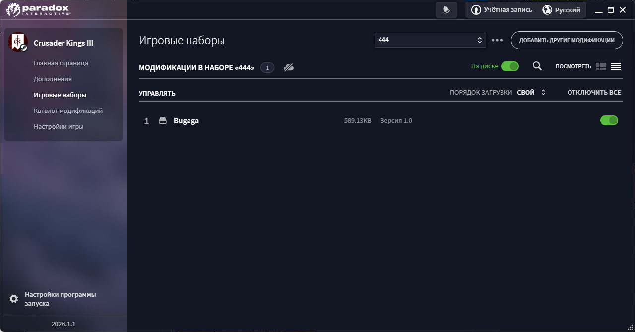Viewport: 635px width, 332px height.
Task: Click the «Порядок загрузки» label
Action: 481,93
